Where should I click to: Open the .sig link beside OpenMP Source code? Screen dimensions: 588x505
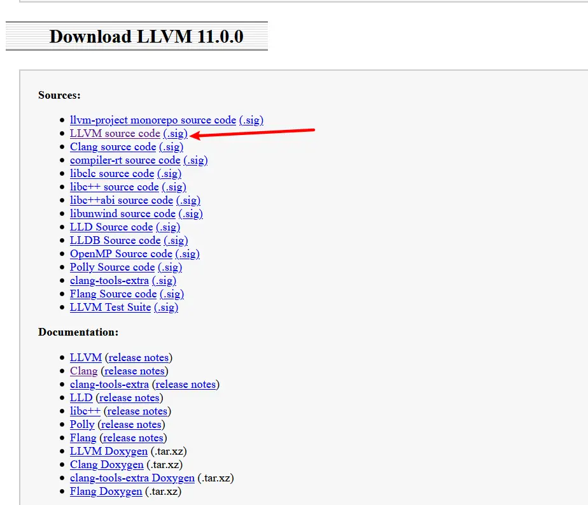[188, 254]
